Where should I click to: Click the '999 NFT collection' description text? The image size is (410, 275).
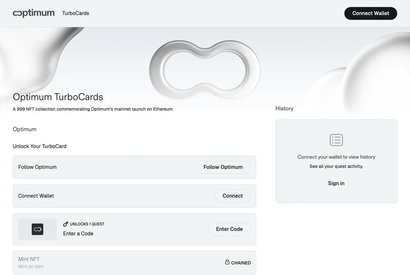(93, 109)
